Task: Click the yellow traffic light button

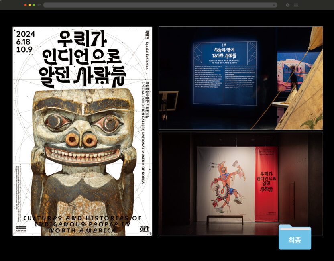Action: pyautogui.click(x=30, y=5)
